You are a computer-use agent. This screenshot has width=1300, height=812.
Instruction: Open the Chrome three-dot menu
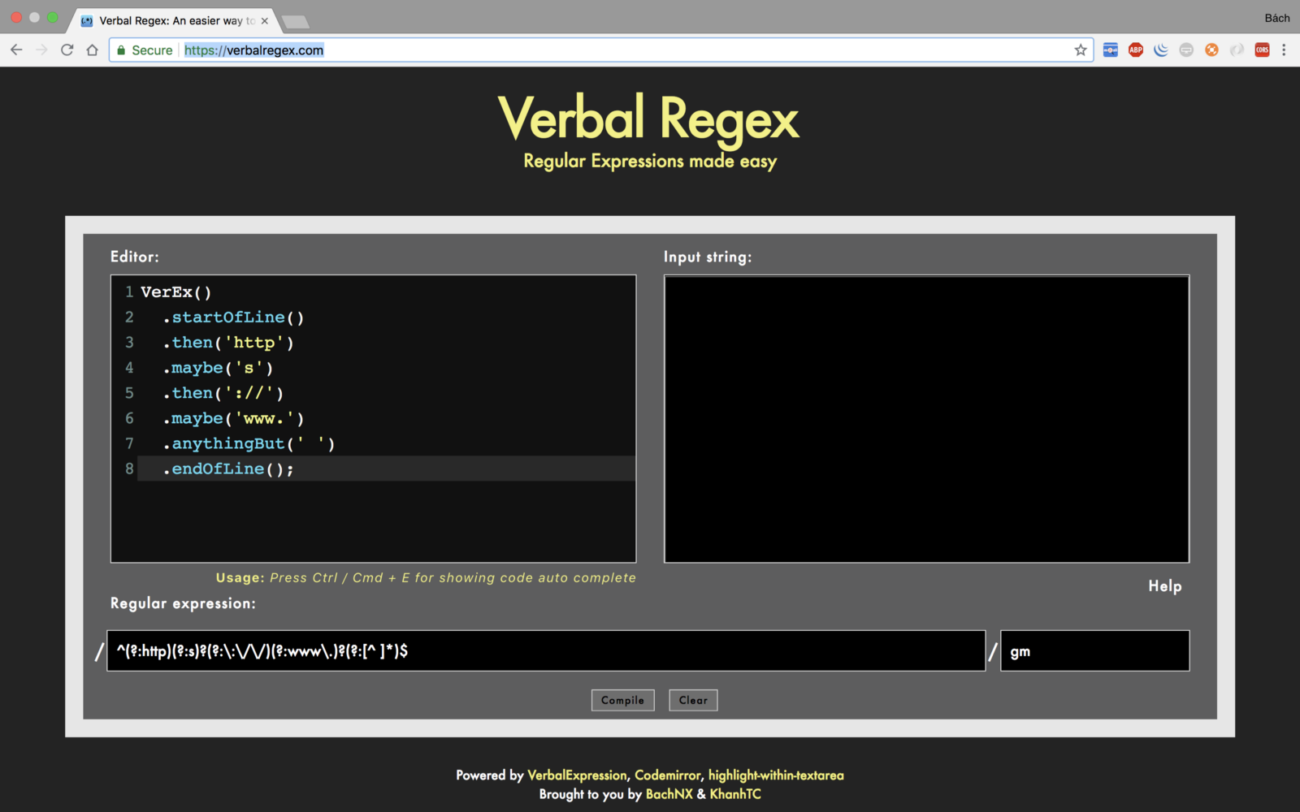pos(1284,50)
